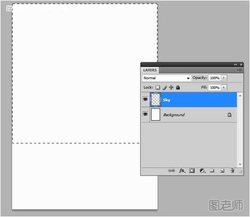Create new fill or adjustment layer
Screen dimensions: 250x217
202,171
